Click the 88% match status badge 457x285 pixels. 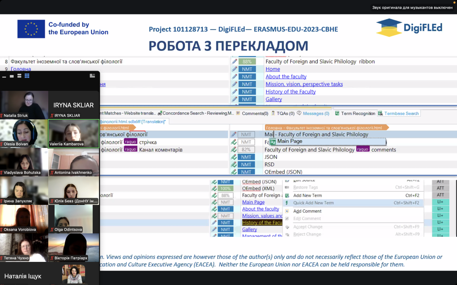(247, 62)
